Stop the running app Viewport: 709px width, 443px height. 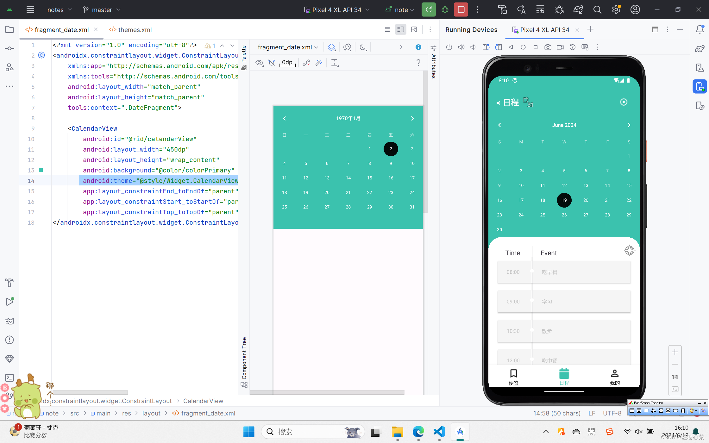pos(461,9)
